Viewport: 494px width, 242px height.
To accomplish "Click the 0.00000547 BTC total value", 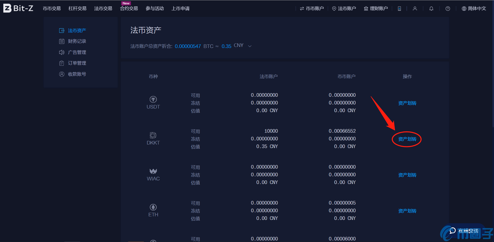I will pos(188,46).
